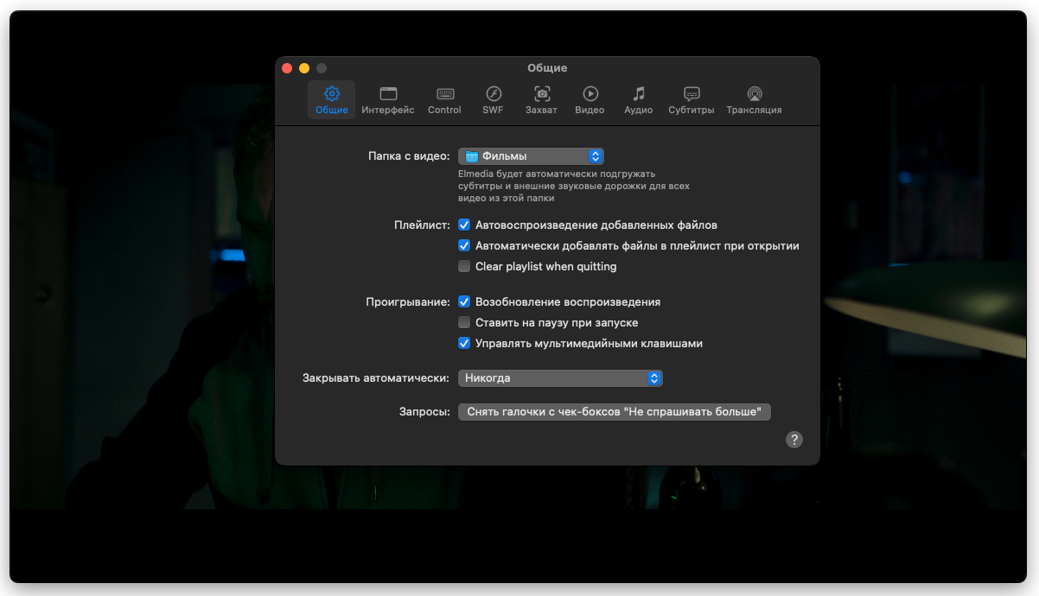Open the Интерфейс preferences tab
This screenshot has height=596, width=1039.
point(388,100)
